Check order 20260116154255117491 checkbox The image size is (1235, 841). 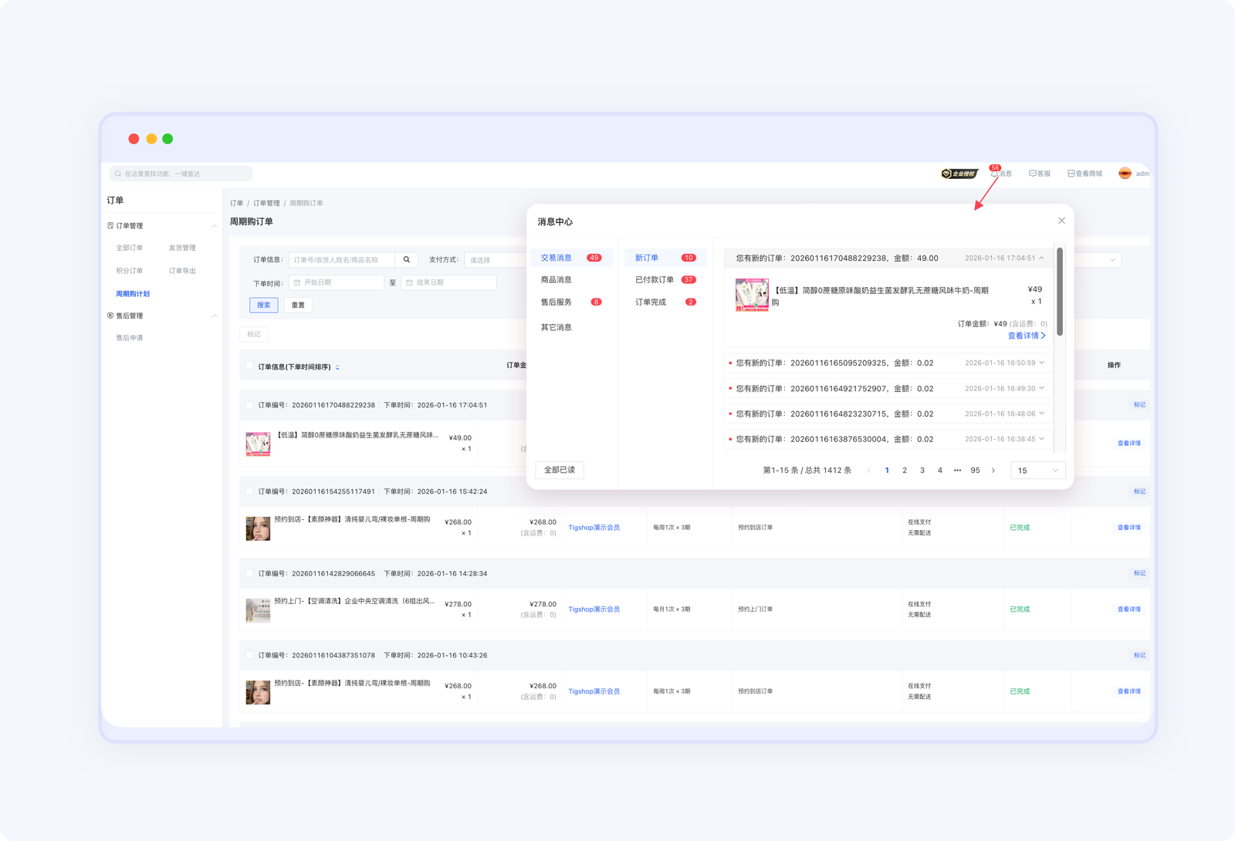click(249, 491)
